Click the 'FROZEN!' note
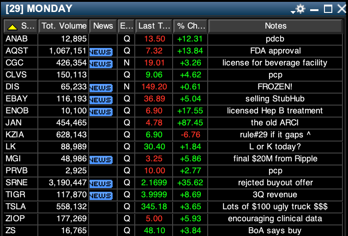Screen dimensions: 348x236 point(275,87)
